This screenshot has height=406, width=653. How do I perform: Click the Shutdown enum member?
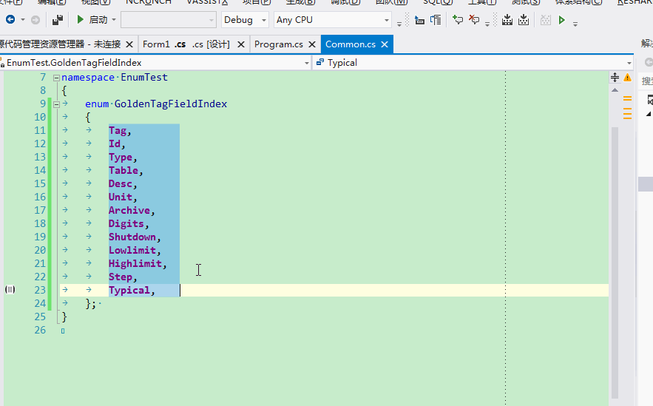pyautogui.click(x=132, y=237)
